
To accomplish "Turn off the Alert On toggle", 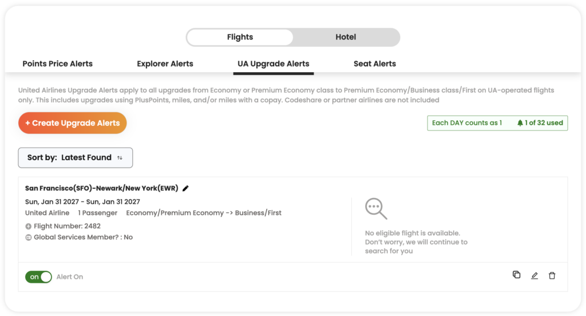I will [38, 277].
